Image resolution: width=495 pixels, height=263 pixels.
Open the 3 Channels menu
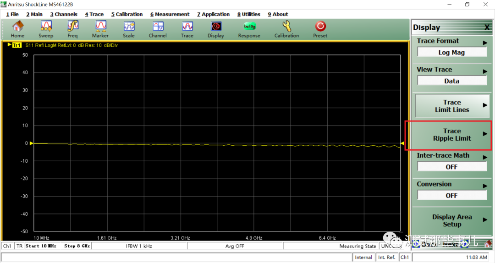[64, 14]
